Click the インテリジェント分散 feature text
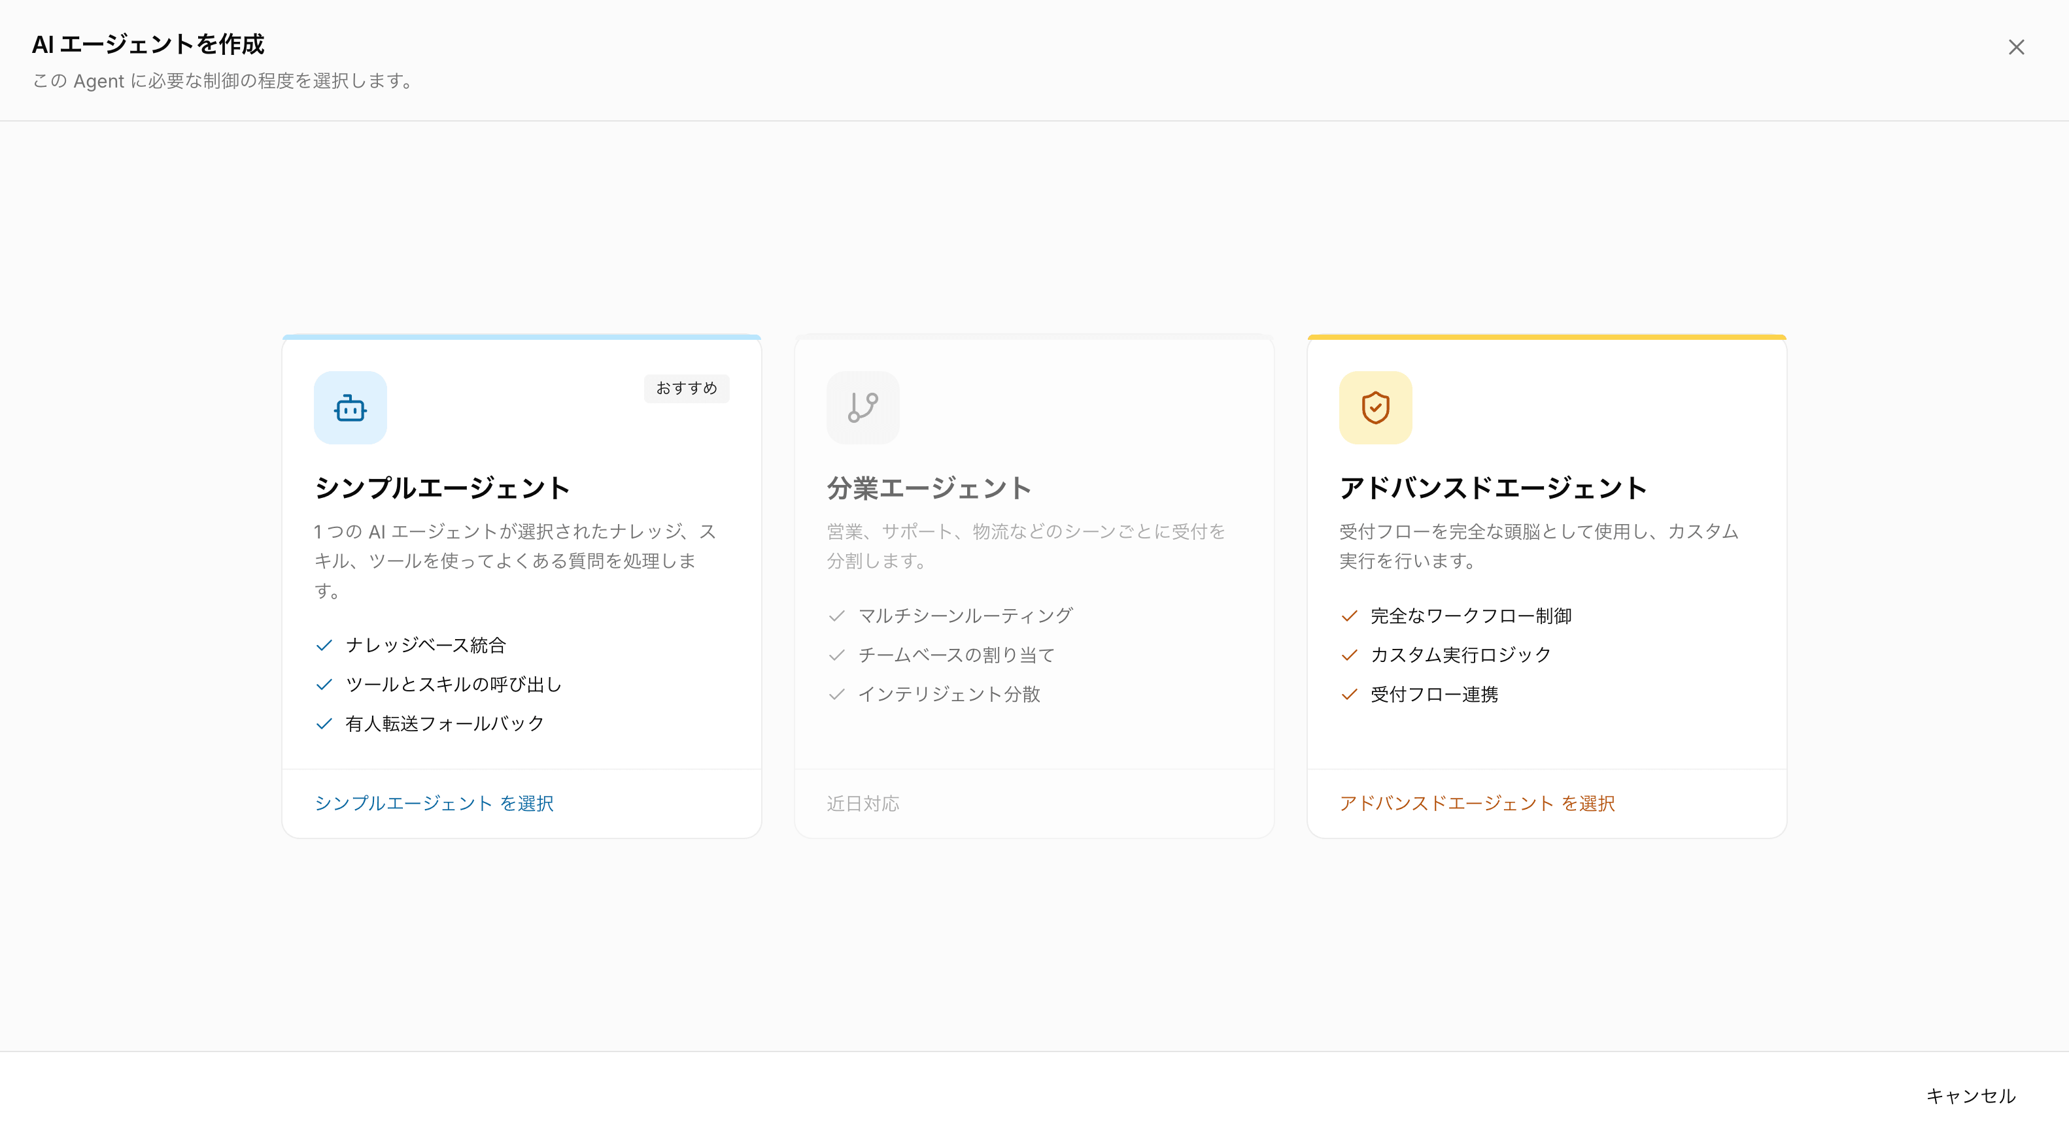Image resolution: width=2069 pixels, height=1141 pixels. pyautogui.click(x=949, y=694)
